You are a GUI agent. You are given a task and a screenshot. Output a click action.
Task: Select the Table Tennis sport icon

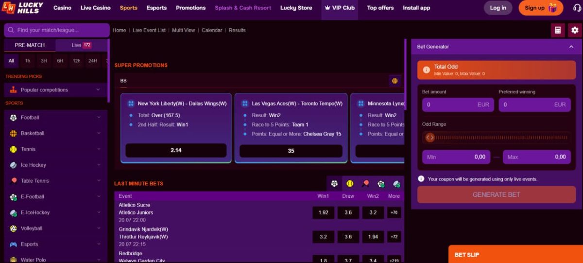(x=13, y=181)
